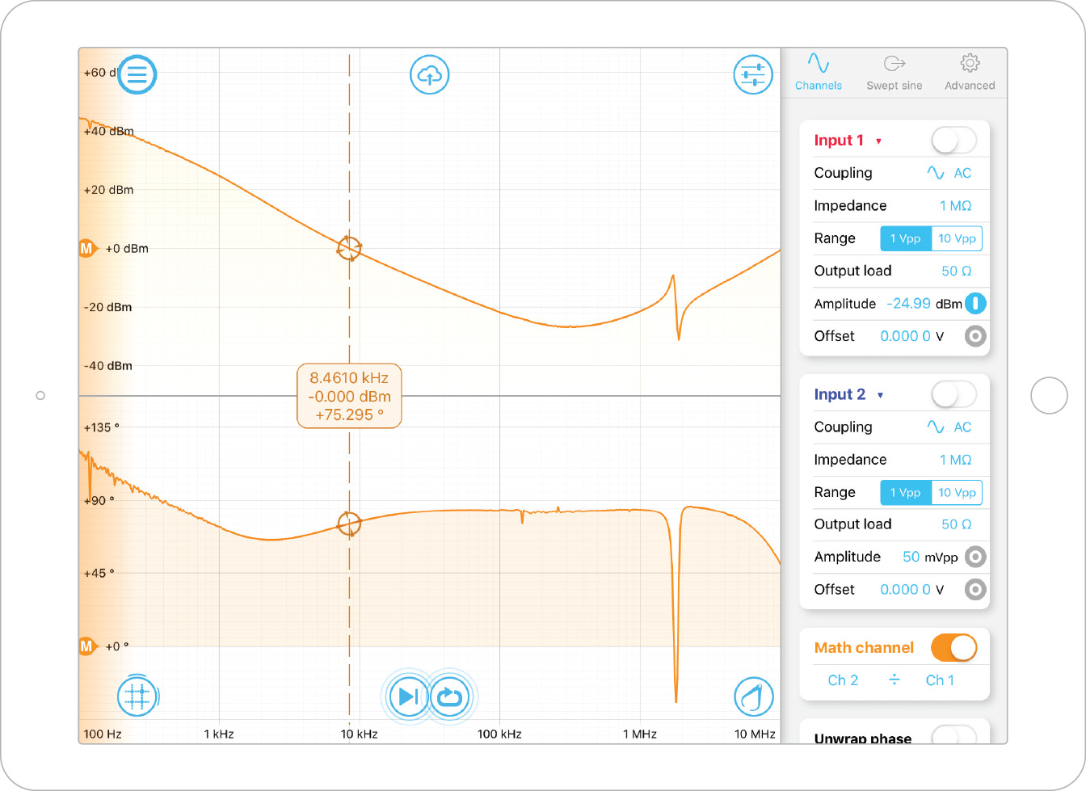Expand the Input 2 dropdown arrow

pyautogui.click(x=880, y=395)
